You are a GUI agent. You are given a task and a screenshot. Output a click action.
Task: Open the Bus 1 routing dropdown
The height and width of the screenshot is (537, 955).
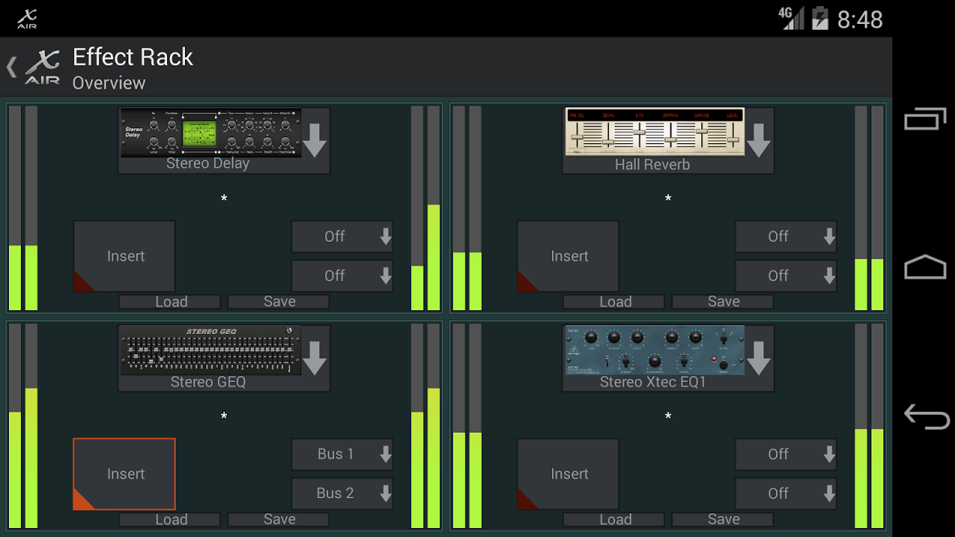click(342, 454)
